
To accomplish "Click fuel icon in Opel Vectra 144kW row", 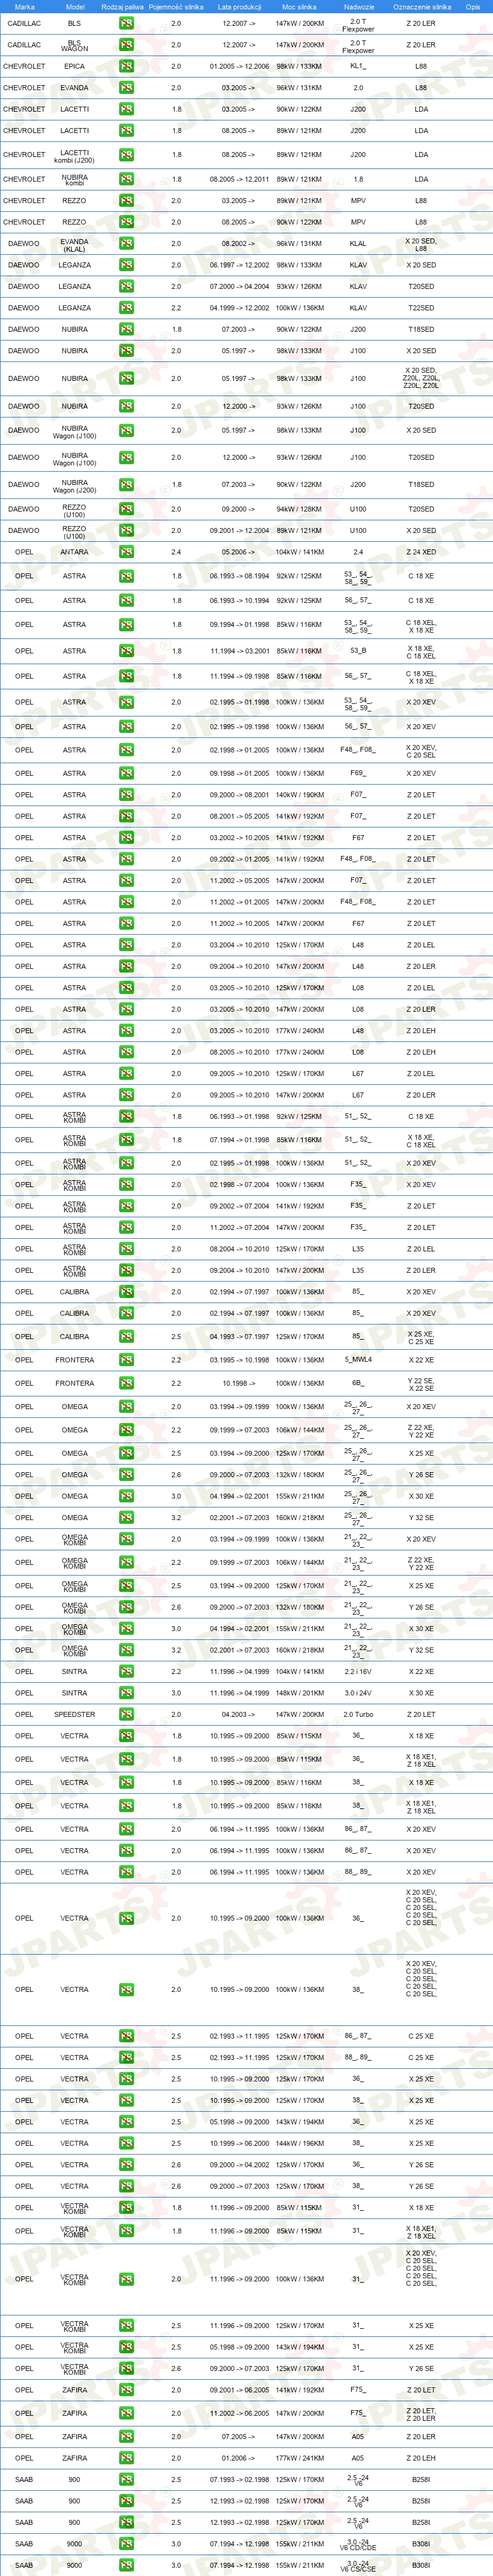I will coord(126,2143).
